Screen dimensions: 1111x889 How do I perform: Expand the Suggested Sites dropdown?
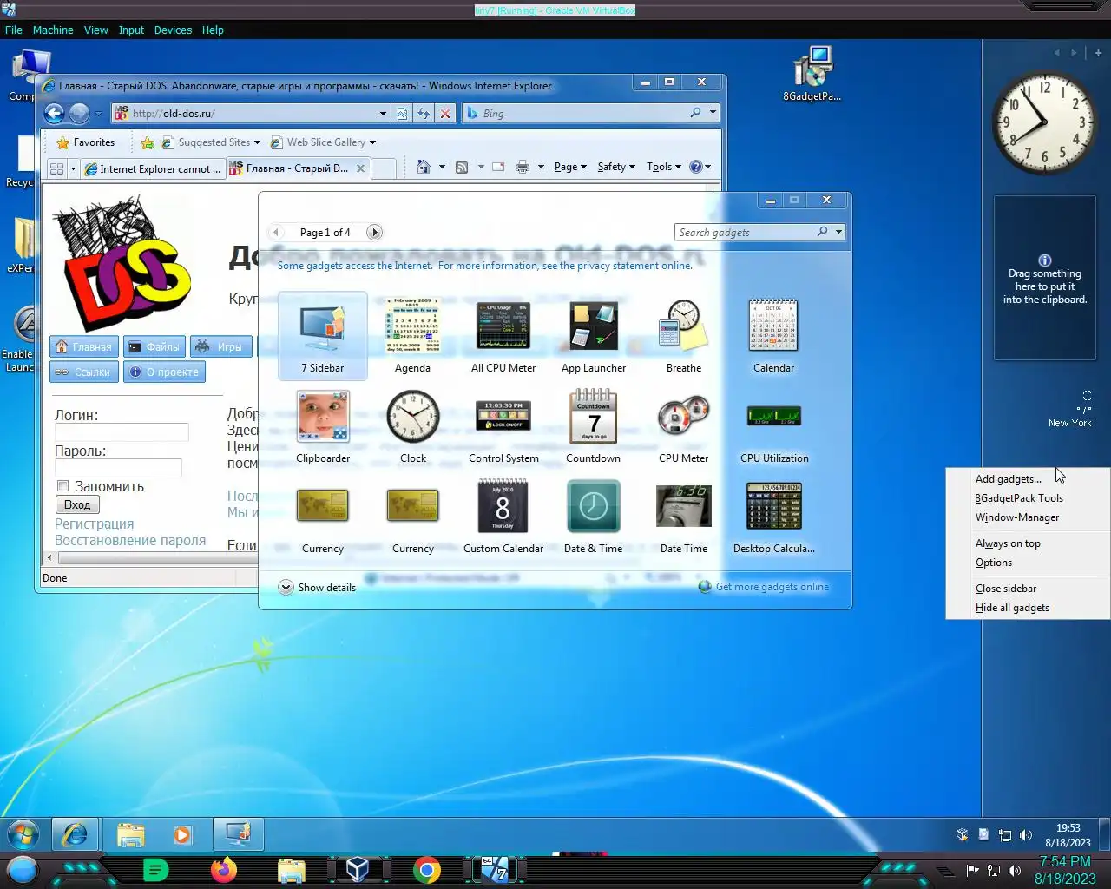(x=257, y=142)
